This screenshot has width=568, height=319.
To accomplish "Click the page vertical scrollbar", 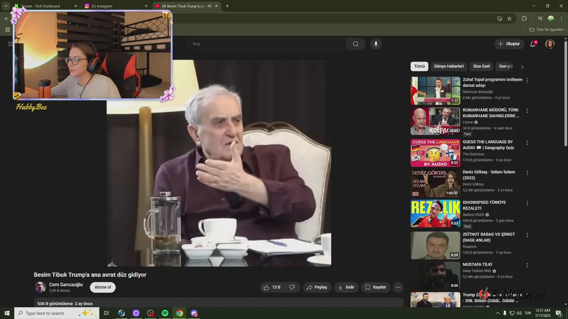I will point(565,93).
